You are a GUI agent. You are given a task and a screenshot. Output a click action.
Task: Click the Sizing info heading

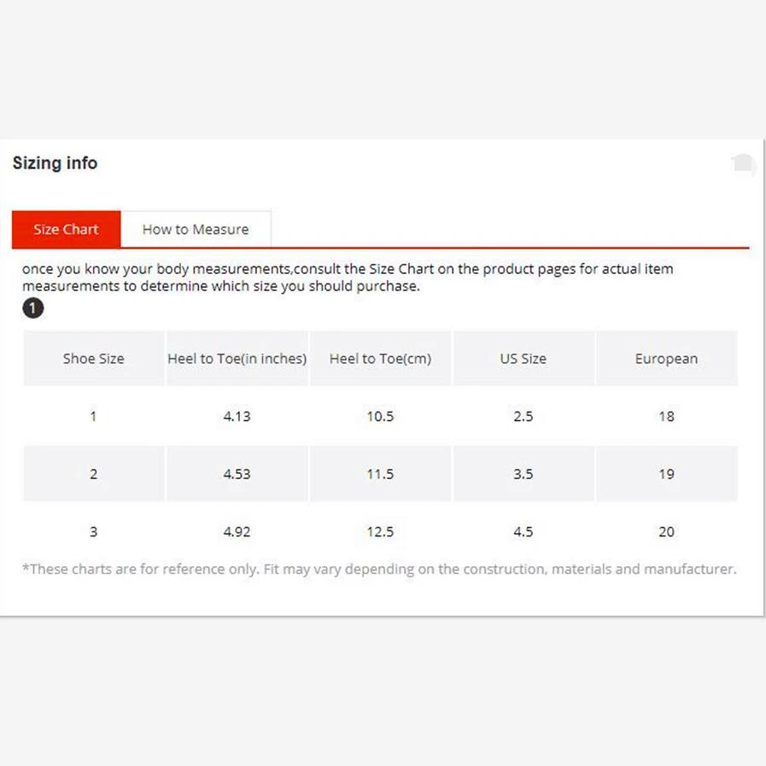click(55, 163)
